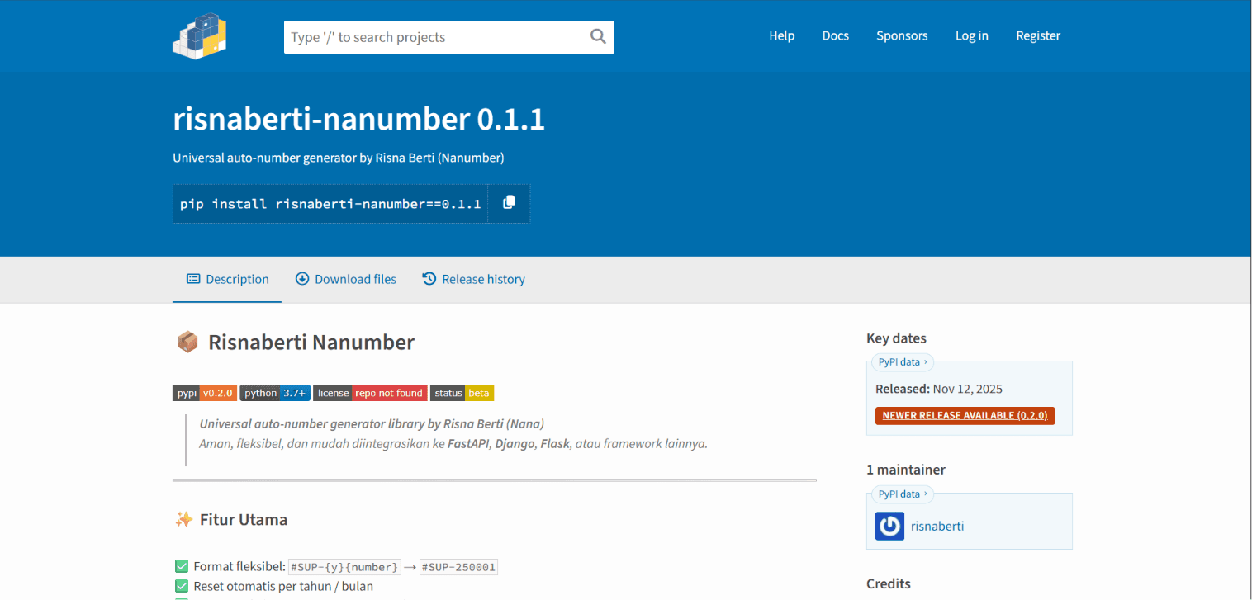Click the pip install command text
Image resolution: width=1252 pixels, height=600 pixels.
click(x=330, y=204)
